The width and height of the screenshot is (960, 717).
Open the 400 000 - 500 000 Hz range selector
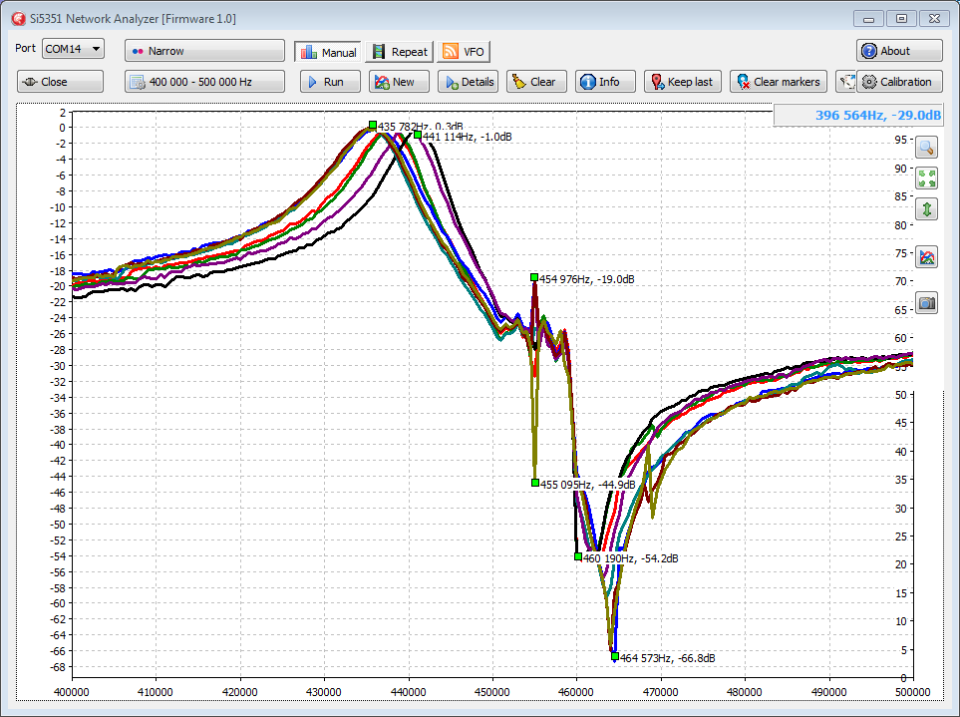(x=204, y=82)
